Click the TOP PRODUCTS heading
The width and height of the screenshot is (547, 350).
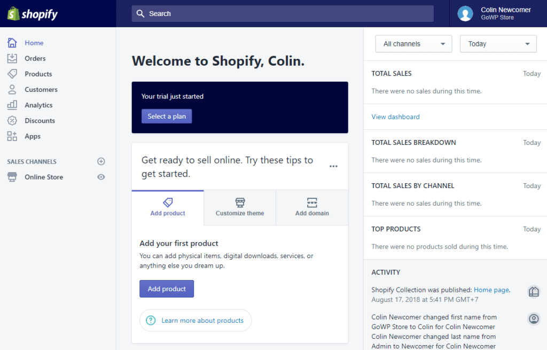click(396, 229)
